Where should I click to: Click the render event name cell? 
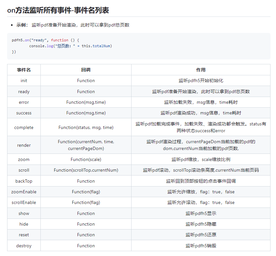tap(24, 145)
